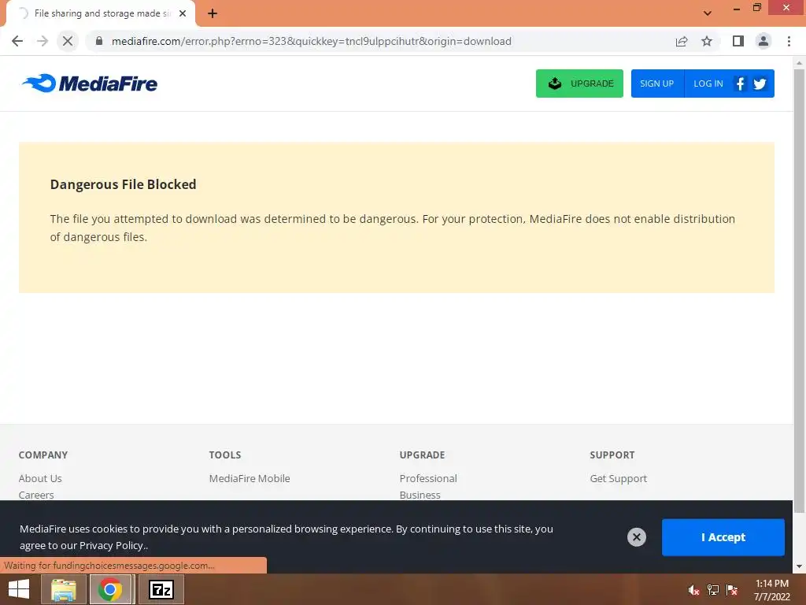This screenshot has height=605, width=806.
Task: Click the 'Waiting for fundingchoicesmessages' status text
Action: [109, 566]
